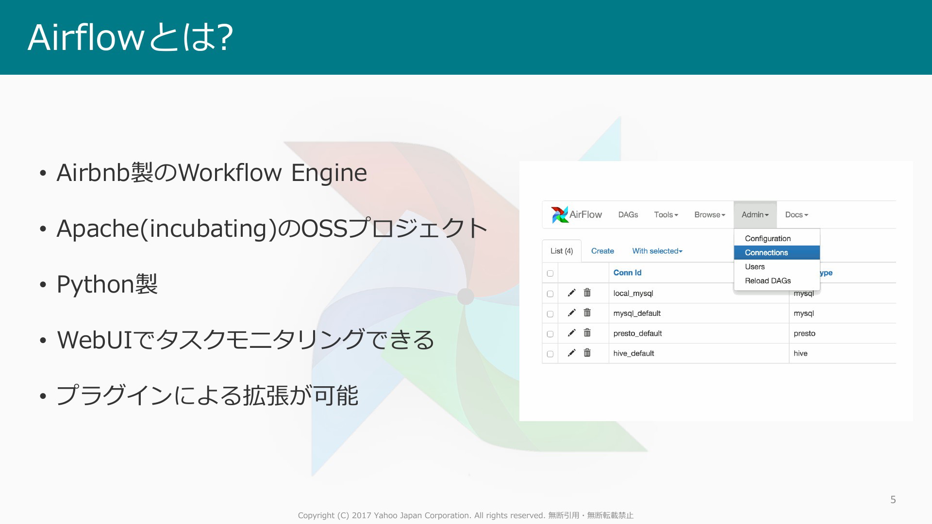Click the presto type cell
This screenshot has width=932, height=524.
click(x=804, y=334)
